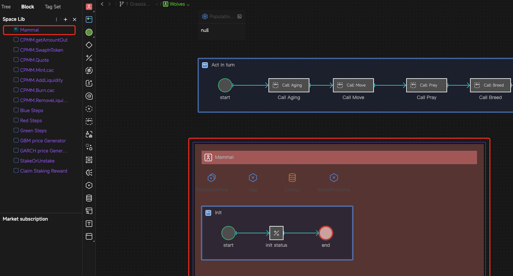Choose the plus/minus calculation node tool
Image resolution: width=513 pixels, height=276 pixels.
[89, 58]
